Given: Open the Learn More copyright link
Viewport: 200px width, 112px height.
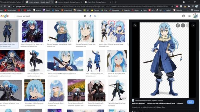Looking at the screenshot, I should [x=161, y=107].
